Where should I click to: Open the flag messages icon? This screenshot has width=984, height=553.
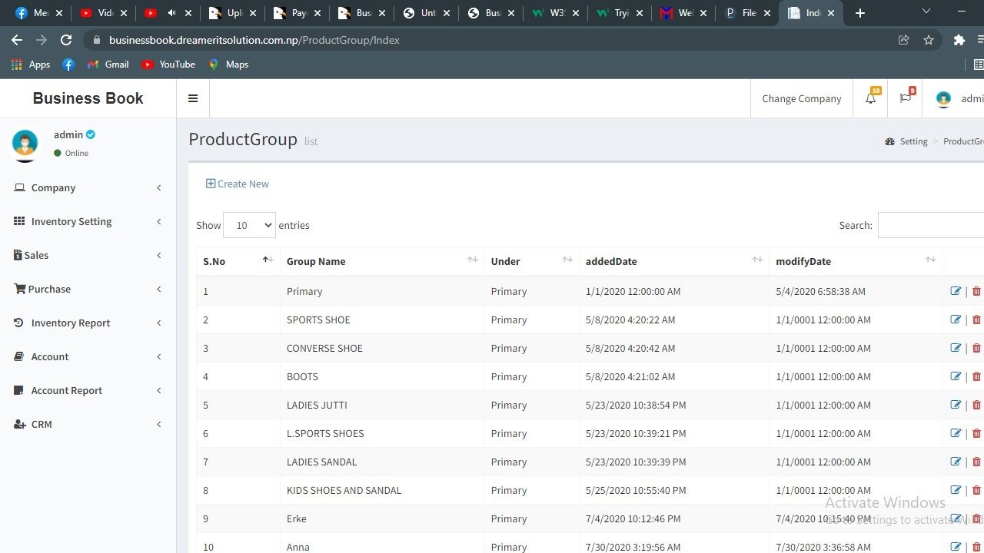[905, 98]
